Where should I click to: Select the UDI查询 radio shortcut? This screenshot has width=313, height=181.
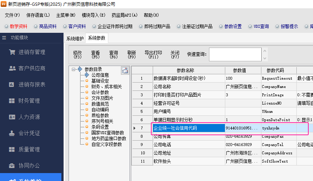tap(250, 26)
